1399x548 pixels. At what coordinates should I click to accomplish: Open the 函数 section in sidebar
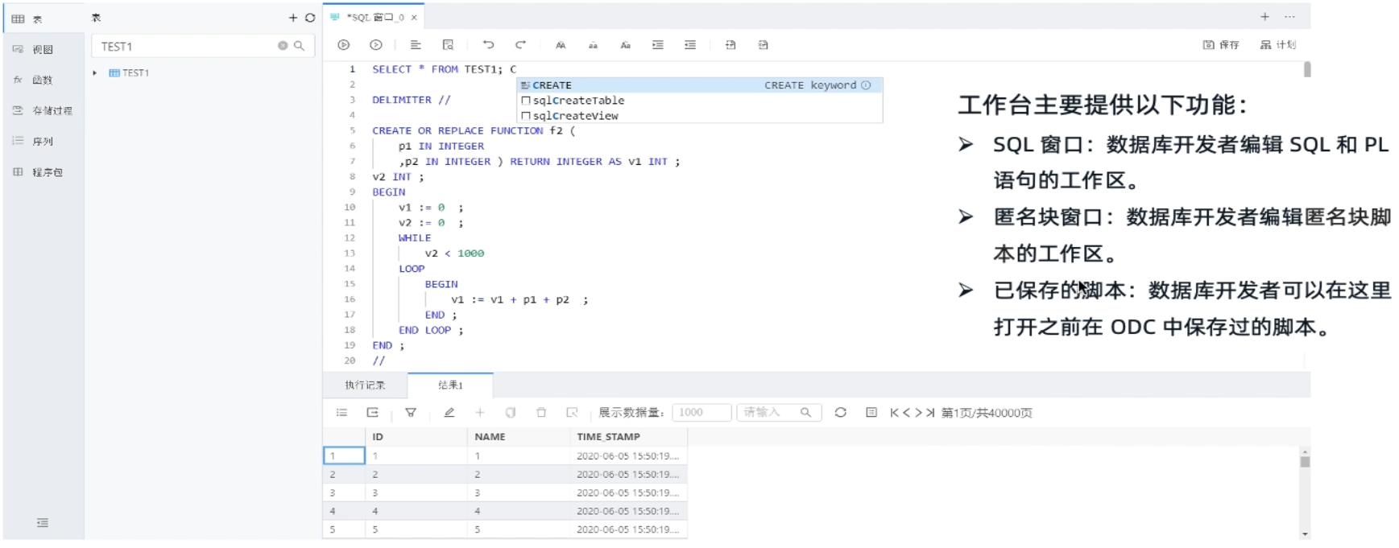pyautogui.click(x=42, y=80)
